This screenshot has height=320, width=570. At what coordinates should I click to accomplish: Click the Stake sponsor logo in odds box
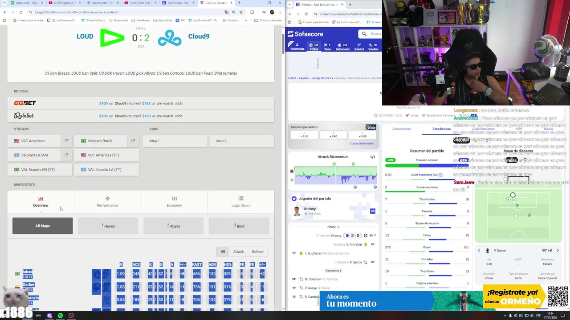[x=370, y=127]
